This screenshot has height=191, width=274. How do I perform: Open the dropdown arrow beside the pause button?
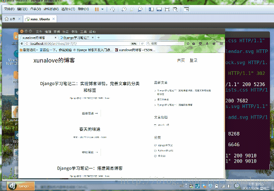point(103,9)
